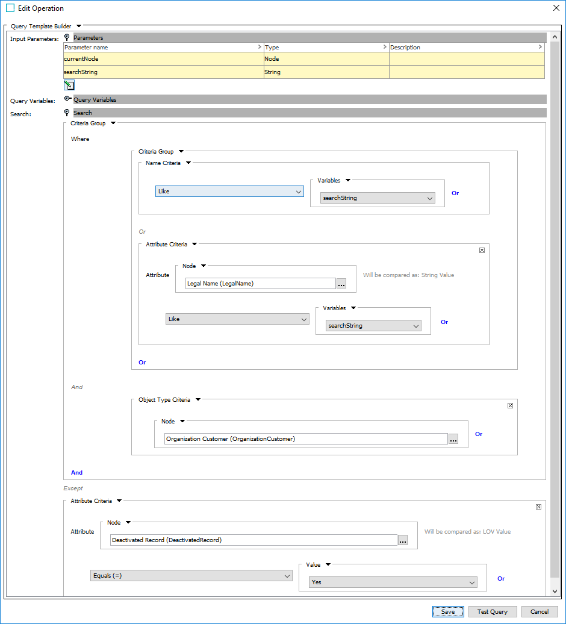
Task: Click Test Query button
Action: click(x=493, y=612)
